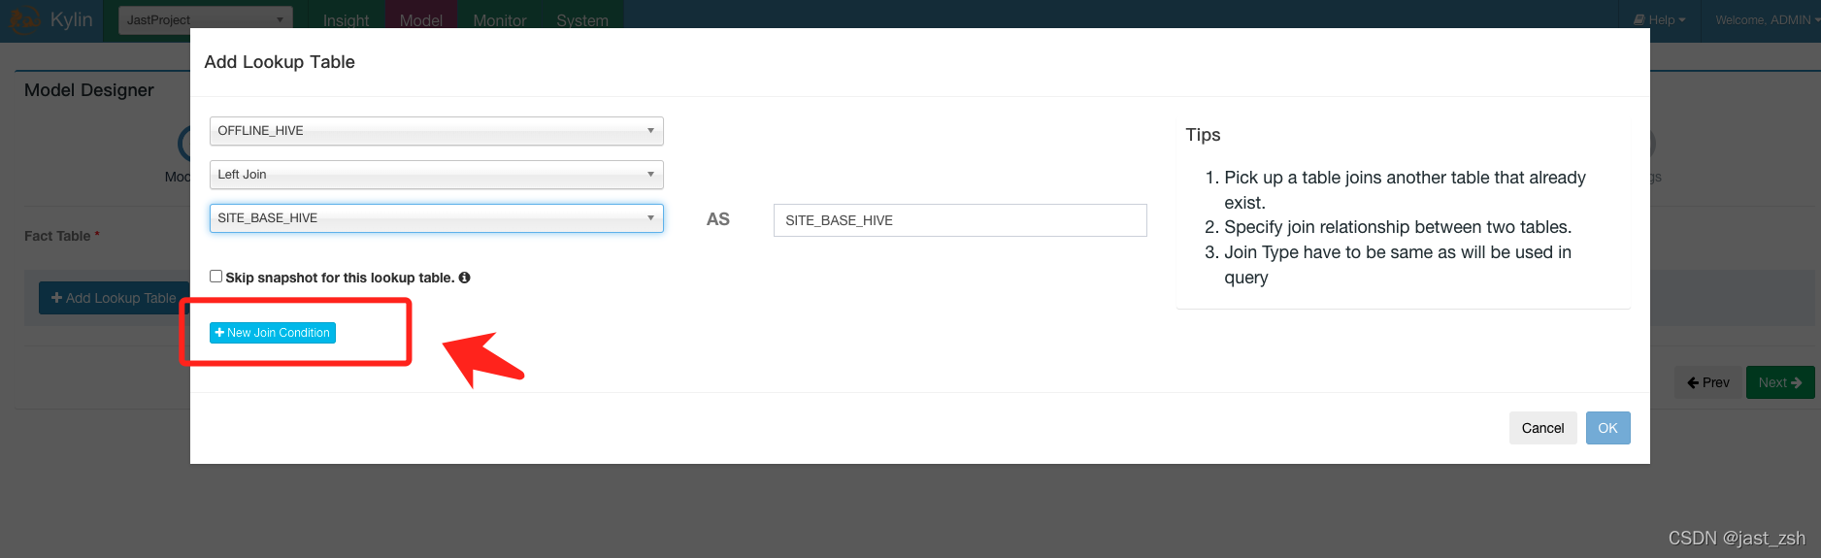Image resolution: width=1821 pixels, height=558 pixels.
Task: Click the Tips heading
Action: pos(1203,135)
